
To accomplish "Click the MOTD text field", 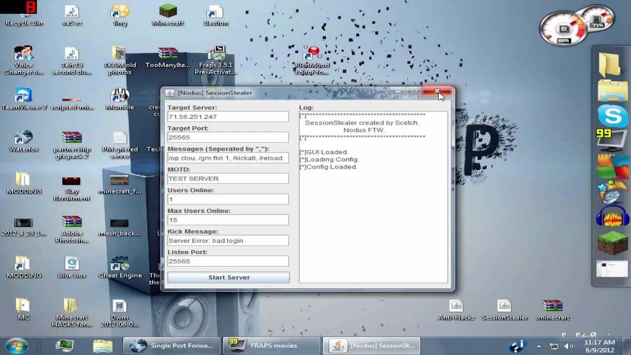I will coord(228,179).
